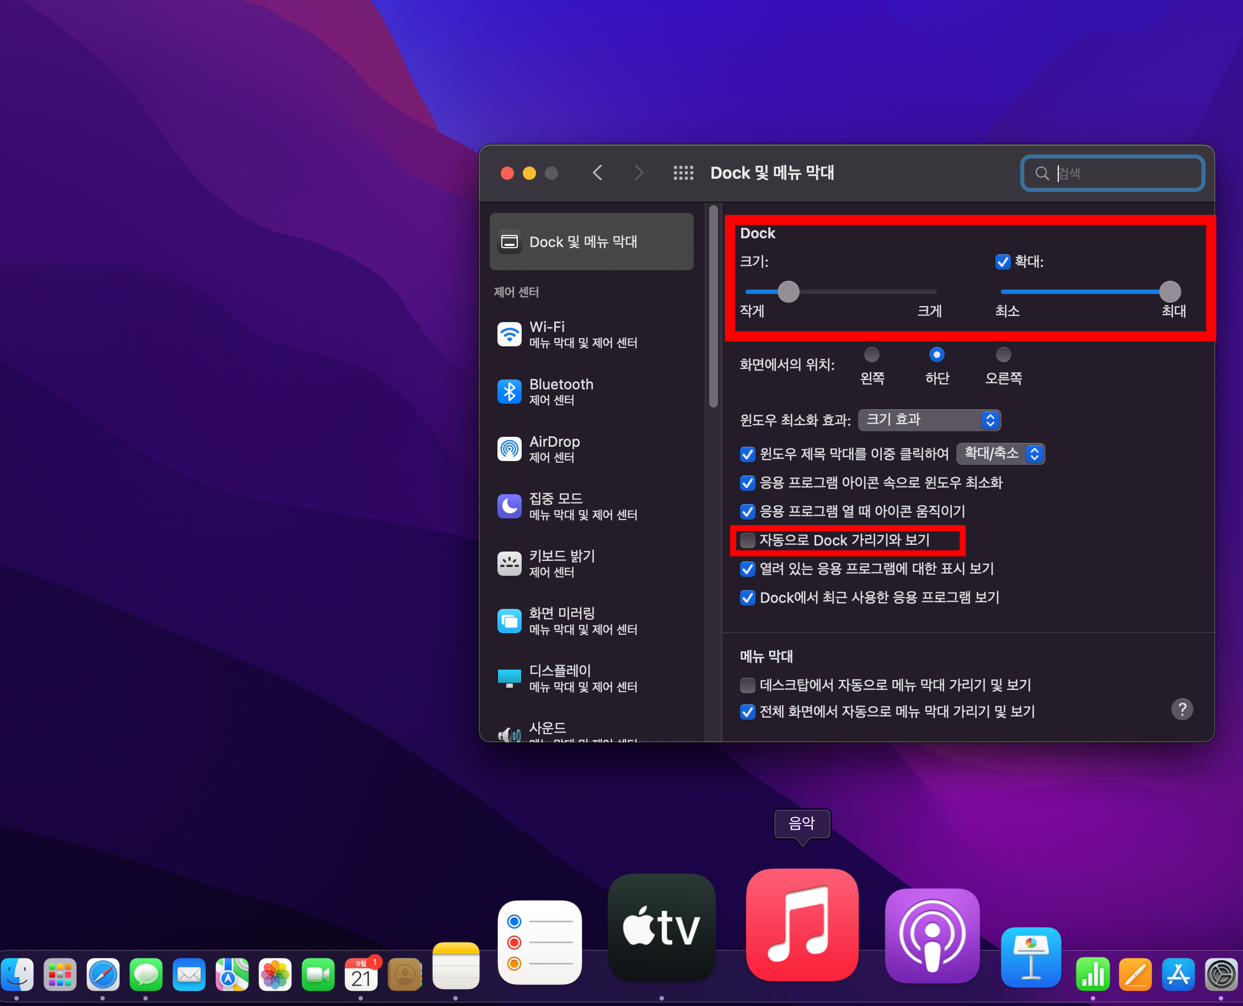This screenshot has height=1006, width=1243.
Task: Select Bluetooth in the sidebar
Action: coord(592,392)
